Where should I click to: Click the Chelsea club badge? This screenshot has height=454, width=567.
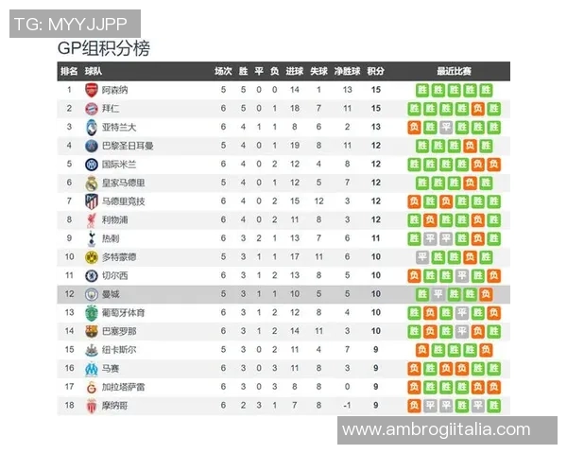coord(91,275)
